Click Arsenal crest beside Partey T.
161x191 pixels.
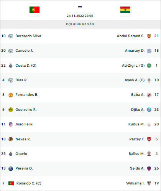[149, 139]
